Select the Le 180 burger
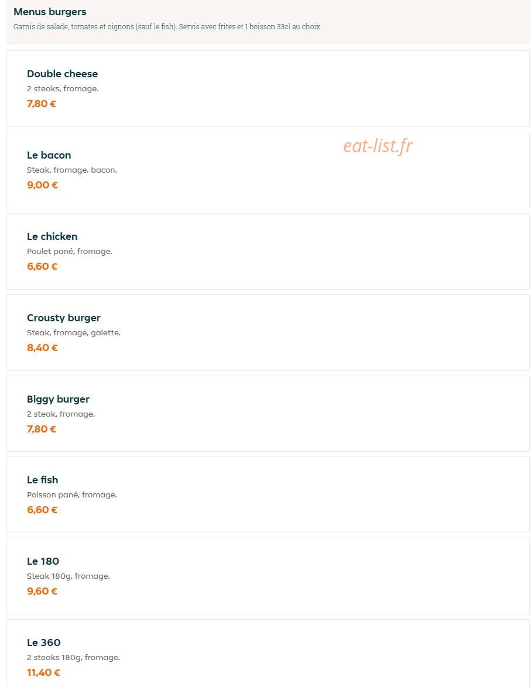531x687 pixels. [268, 576]
